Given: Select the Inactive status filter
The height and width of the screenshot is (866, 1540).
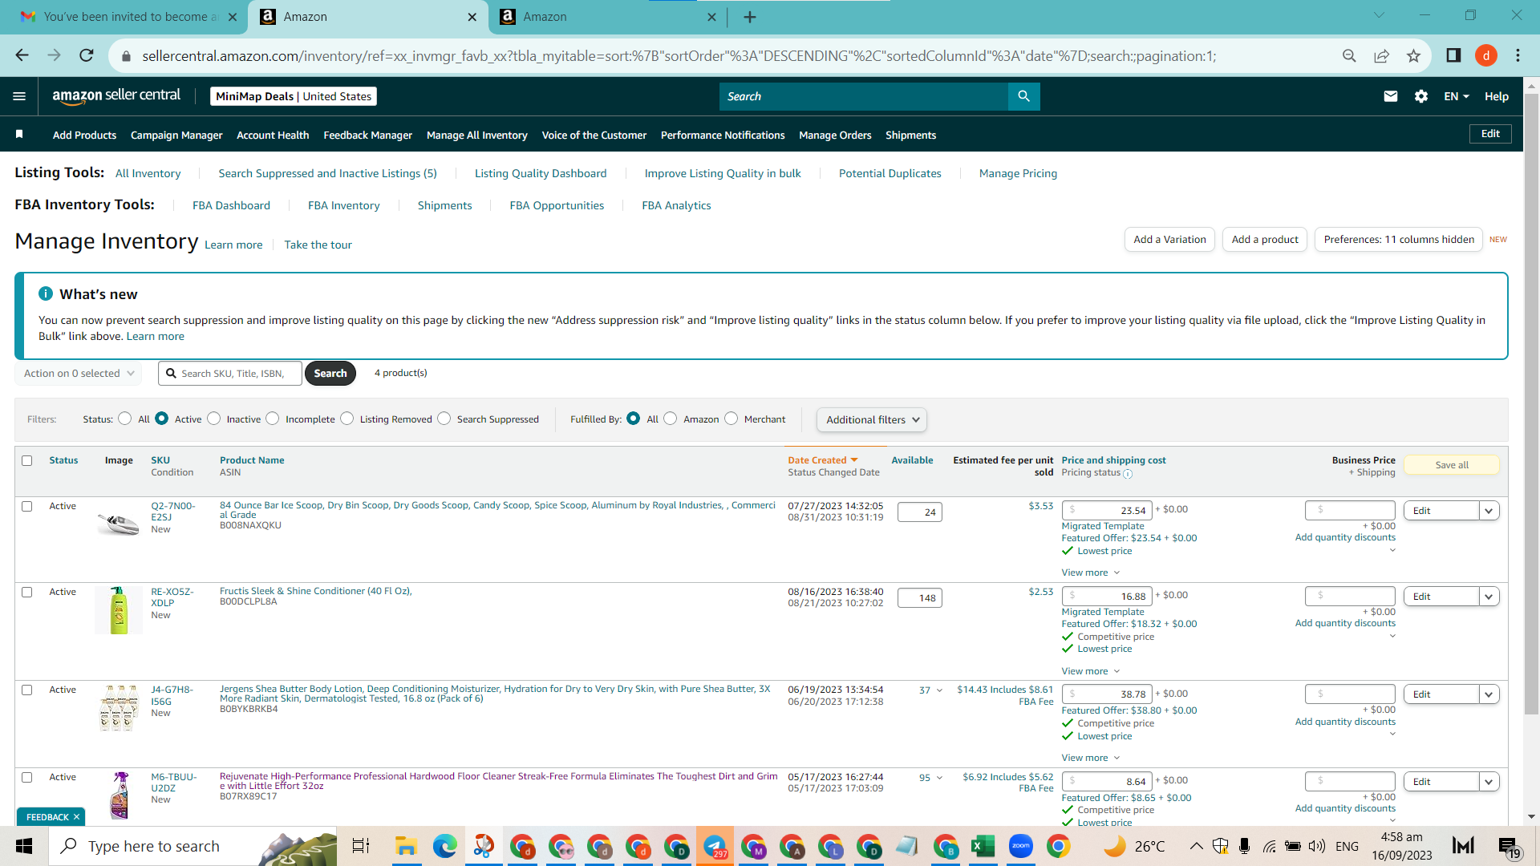Looking at the screenshot, I should click(x=213, y=419).
